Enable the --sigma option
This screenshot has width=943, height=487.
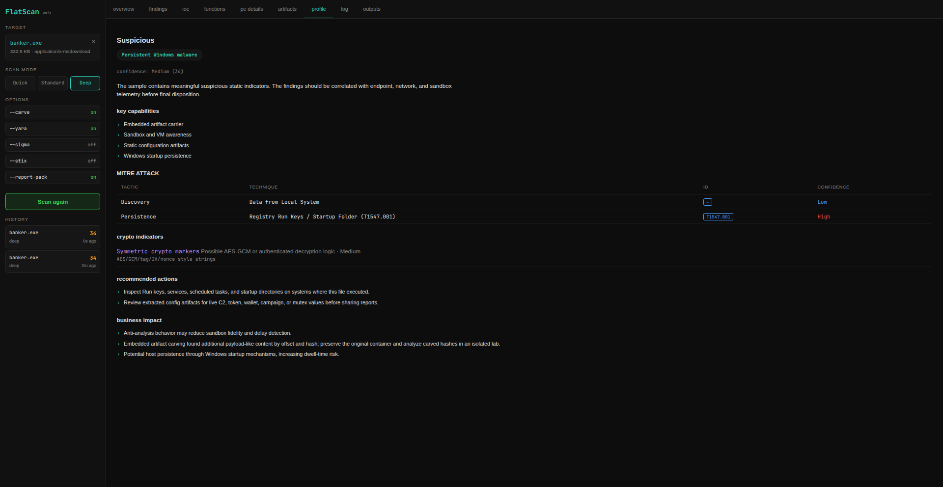[x=53, y=145]
